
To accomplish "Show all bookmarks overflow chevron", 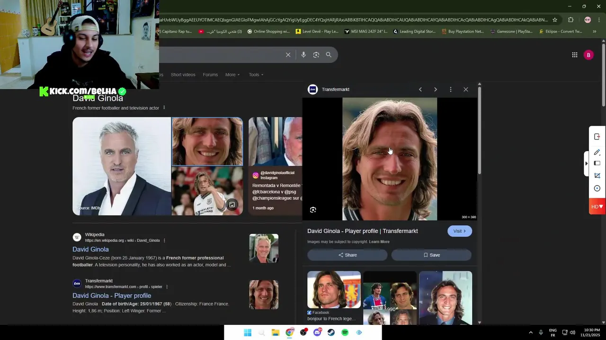I will (x=595, y=32).
